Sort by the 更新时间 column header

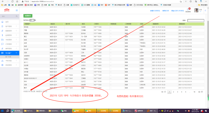click(x=191, y=24)
